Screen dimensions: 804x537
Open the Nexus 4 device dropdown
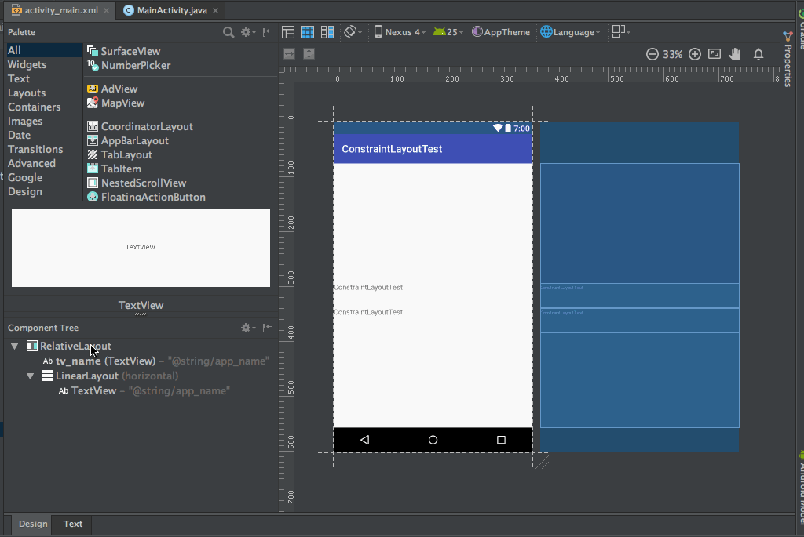point(400,32)
